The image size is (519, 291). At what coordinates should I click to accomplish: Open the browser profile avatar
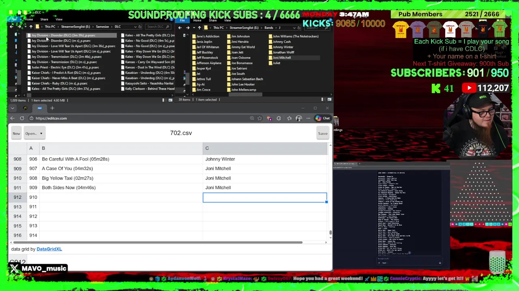pyautogui.click(x=299, y=118)
